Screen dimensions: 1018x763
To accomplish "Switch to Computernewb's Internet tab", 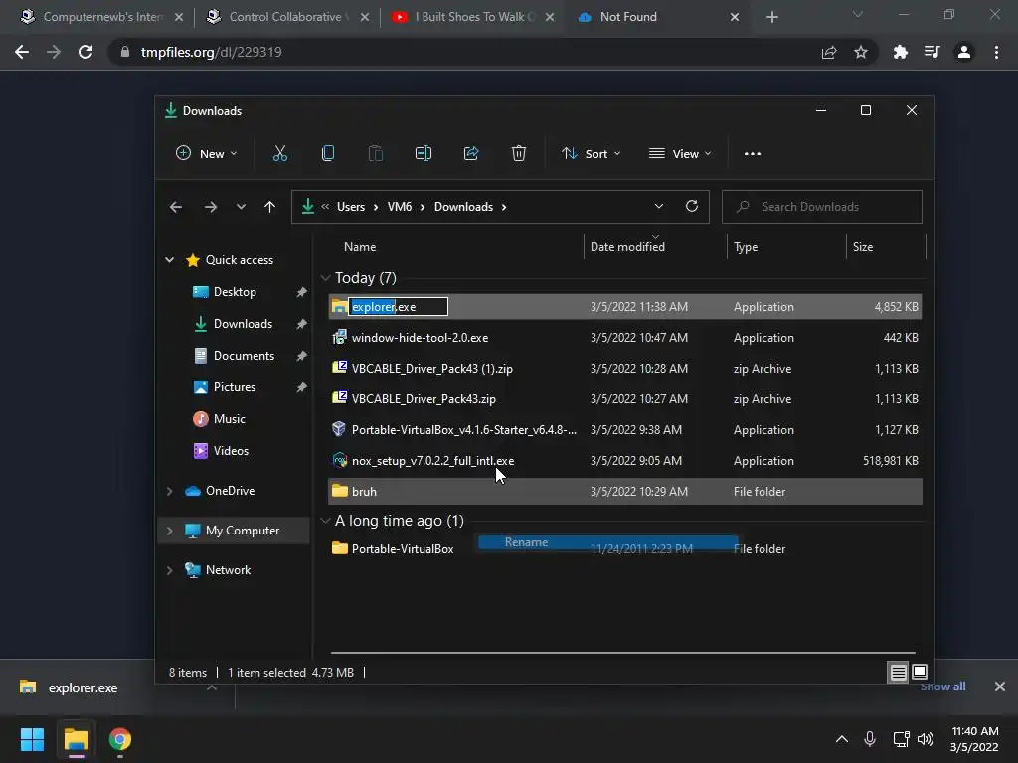I will coord(102,17).
